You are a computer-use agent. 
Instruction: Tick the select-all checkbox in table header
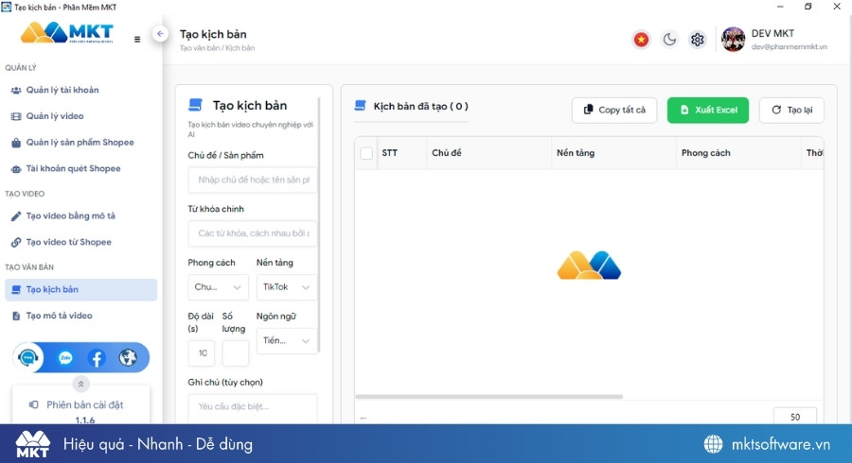point(366,153)
